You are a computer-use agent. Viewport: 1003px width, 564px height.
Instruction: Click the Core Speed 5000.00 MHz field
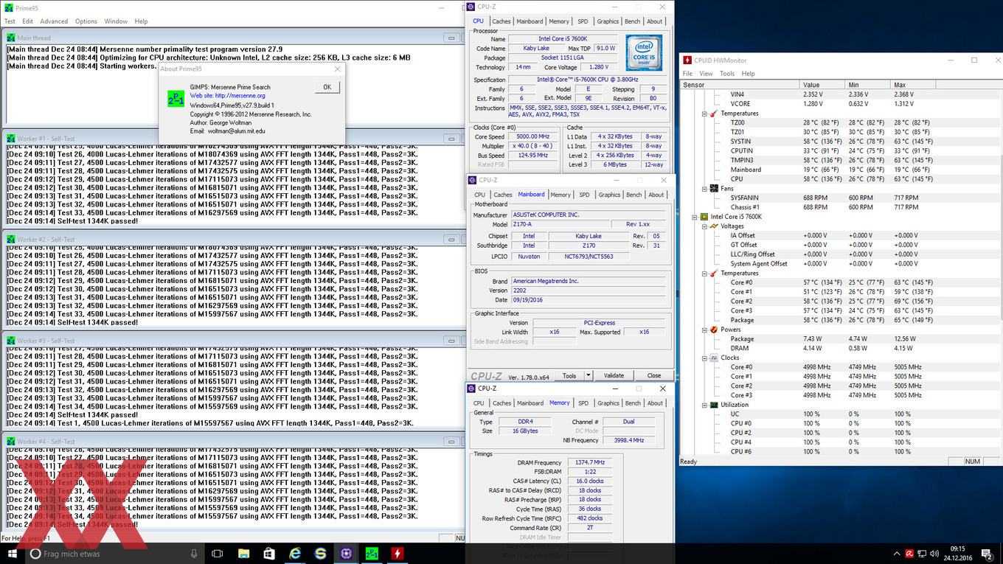tap(533, 136)
